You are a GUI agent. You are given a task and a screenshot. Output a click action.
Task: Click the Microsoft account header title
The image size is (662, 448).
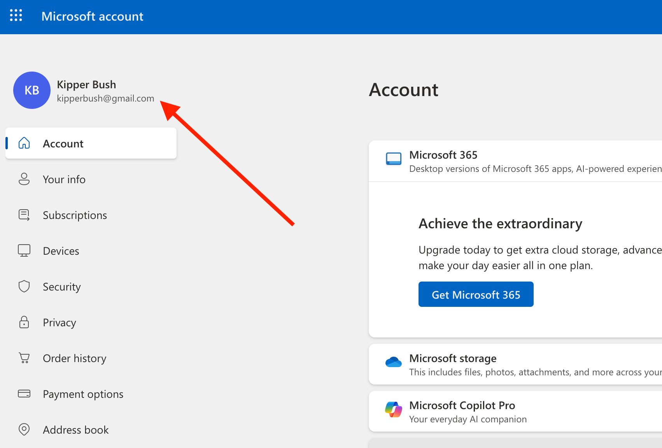(92, 16)
